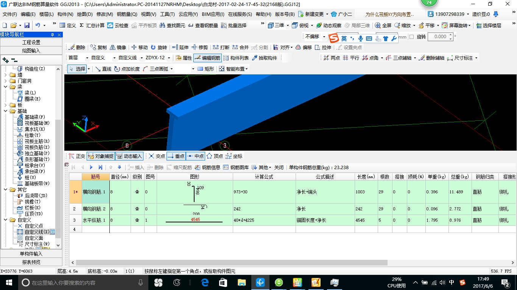Choose the 删除 delete tool
This screenshot has width=517, height=290.
77,47
